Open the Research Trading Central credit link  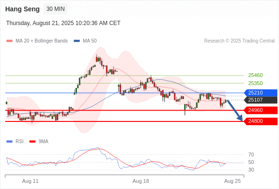[239, 41]
